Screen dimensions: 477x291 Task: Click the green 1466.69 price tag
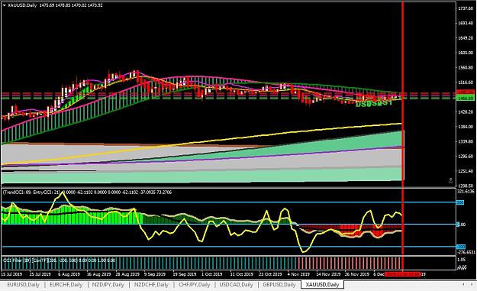click(x=466, y=99)
